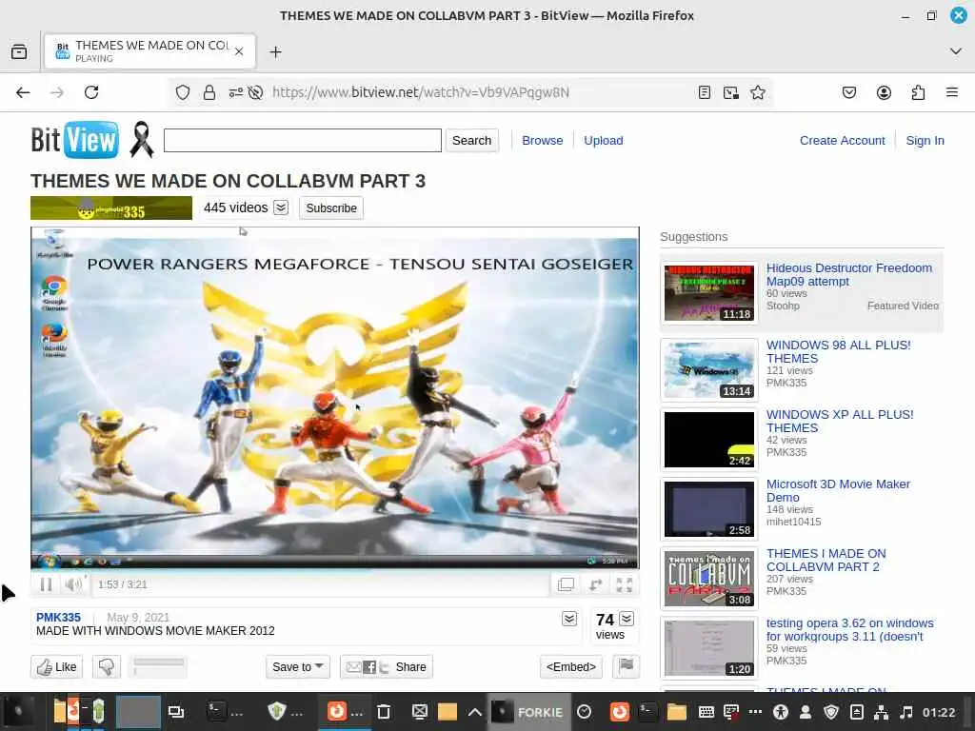The width and height of the screenshot is (975, 731).
Task: Open Firefox account icon
Action: 884,92
